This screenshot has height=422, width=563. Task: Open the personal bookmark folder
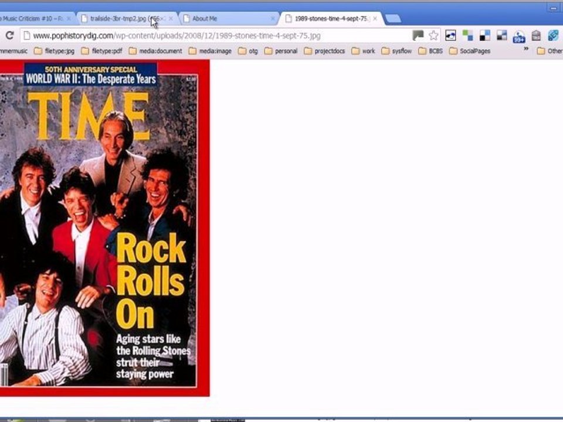coord(281,51)
